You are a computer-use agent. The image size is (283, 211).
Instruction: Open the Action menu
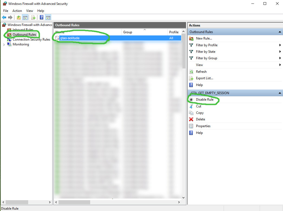pyautogui.click(x=17, y=11)
